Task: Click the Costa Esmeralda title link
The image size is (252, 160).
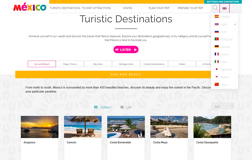Action: pyautogui.click(x=120, y=142)
